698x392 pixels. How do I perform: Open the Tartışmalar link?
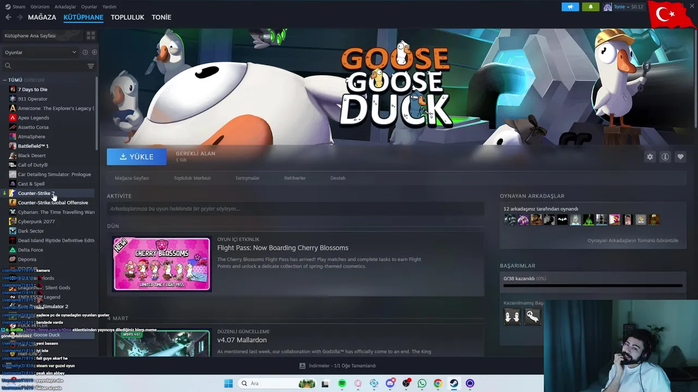[x=247, y=178]
